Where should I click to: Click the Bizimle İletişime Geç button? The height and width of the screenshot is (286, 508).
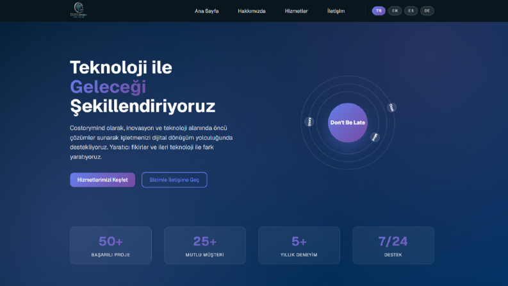click(174, 180)
